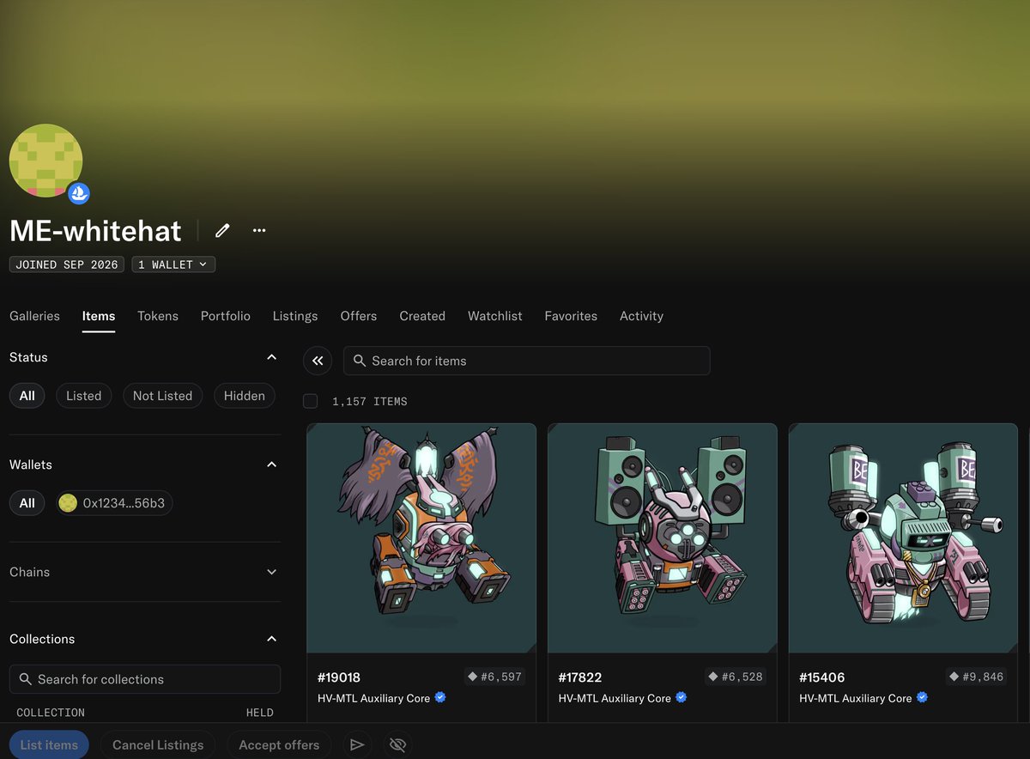Open the #19018 NFT thumbnail

421,538
